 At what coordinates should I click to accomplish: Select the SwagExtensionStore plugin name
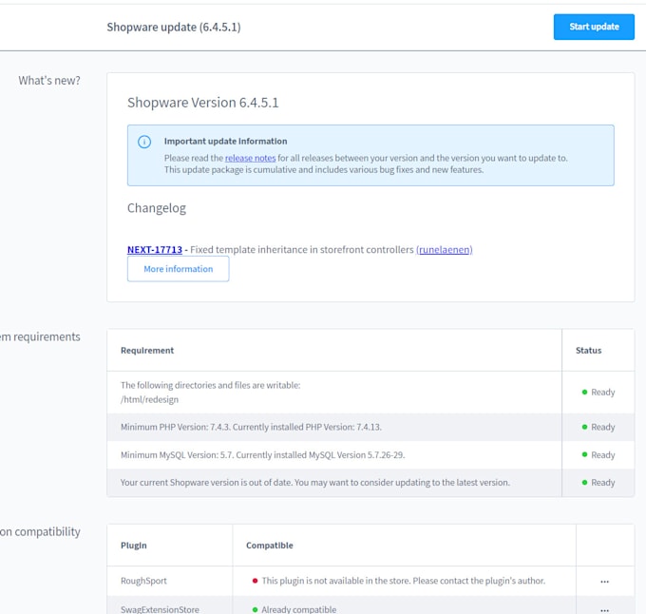tap(160, 609)
